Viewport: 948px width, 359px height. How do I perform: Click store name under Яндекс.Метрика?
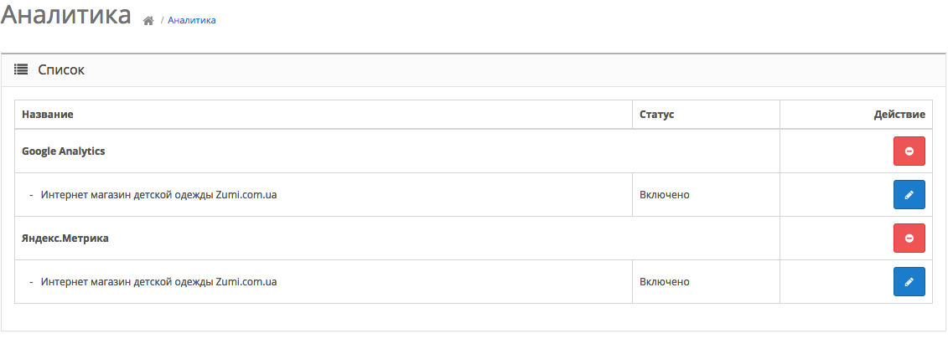click(x=159, y=282)
